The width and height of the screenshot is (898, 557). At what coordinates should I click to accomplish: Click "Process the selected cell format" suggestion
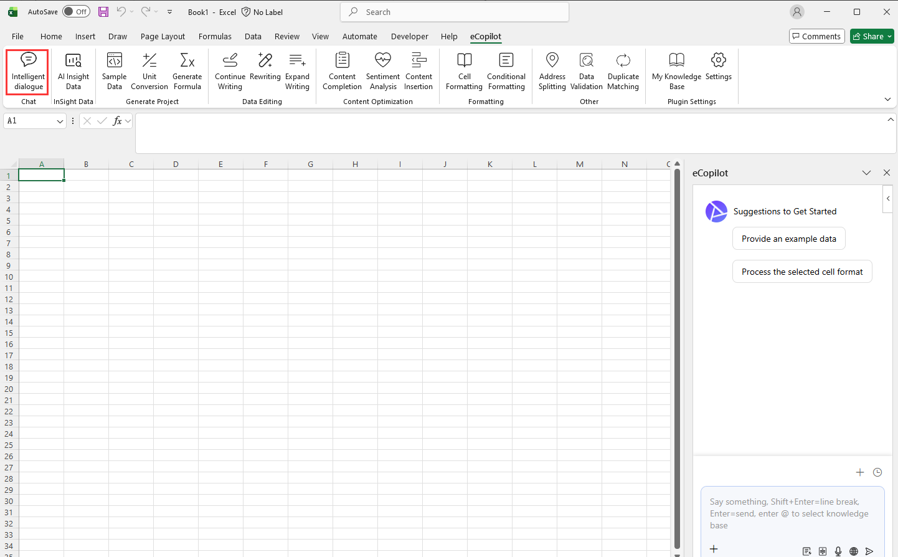802,272
